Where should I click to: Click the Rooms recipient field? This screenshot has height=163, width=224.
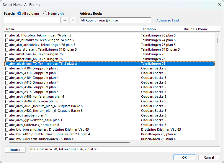pyautogui.click(x=124, y=149)
